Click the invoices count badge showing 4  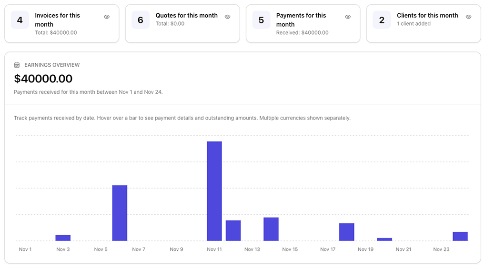(x=20, y=20)
